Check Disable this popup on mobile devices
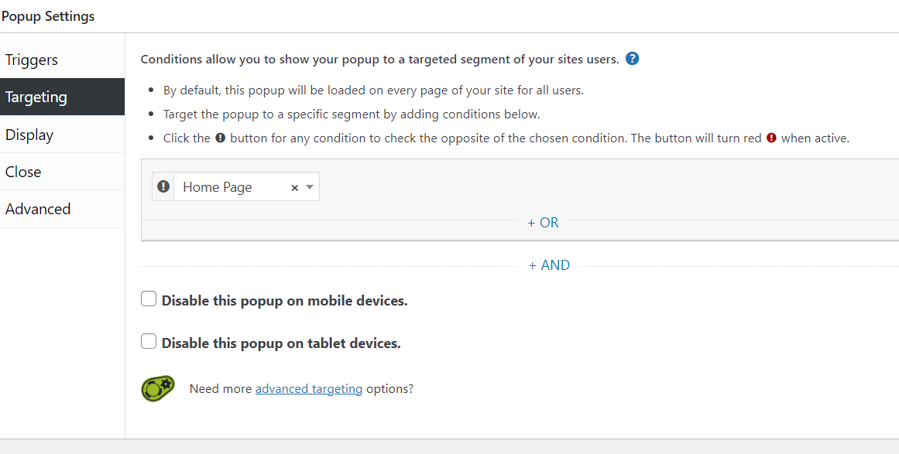 point(149,299)
